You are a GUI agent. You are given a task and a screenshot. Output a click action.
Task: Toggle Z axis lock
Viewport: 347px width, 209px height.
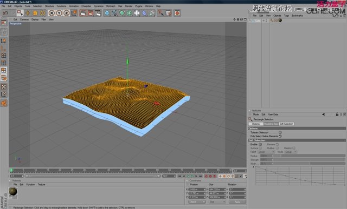pos(66,13)
